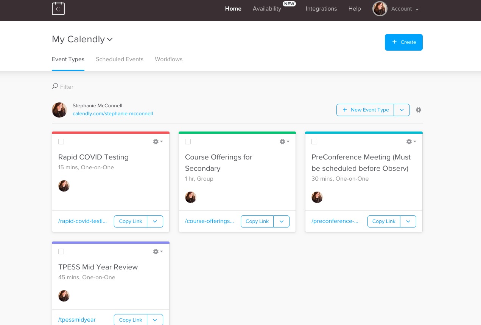Open calendly.com/stephanie-mcconnell link
Viewport: 481px width, 325px height.
(x=113, y=113)
